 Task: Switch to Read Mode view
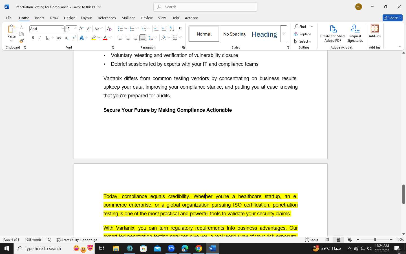click(327, 240)
